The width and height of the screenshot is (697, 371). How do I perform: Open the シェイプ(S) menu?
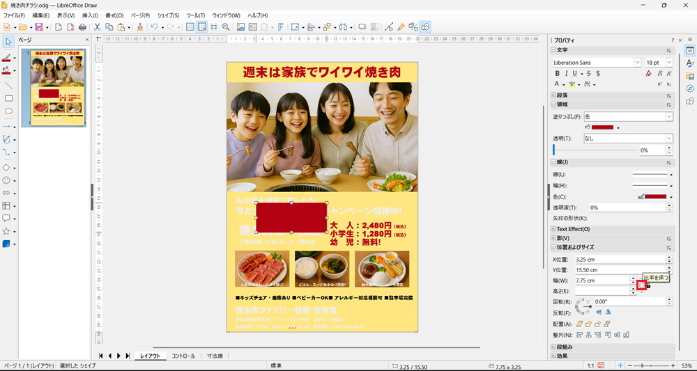168,15
